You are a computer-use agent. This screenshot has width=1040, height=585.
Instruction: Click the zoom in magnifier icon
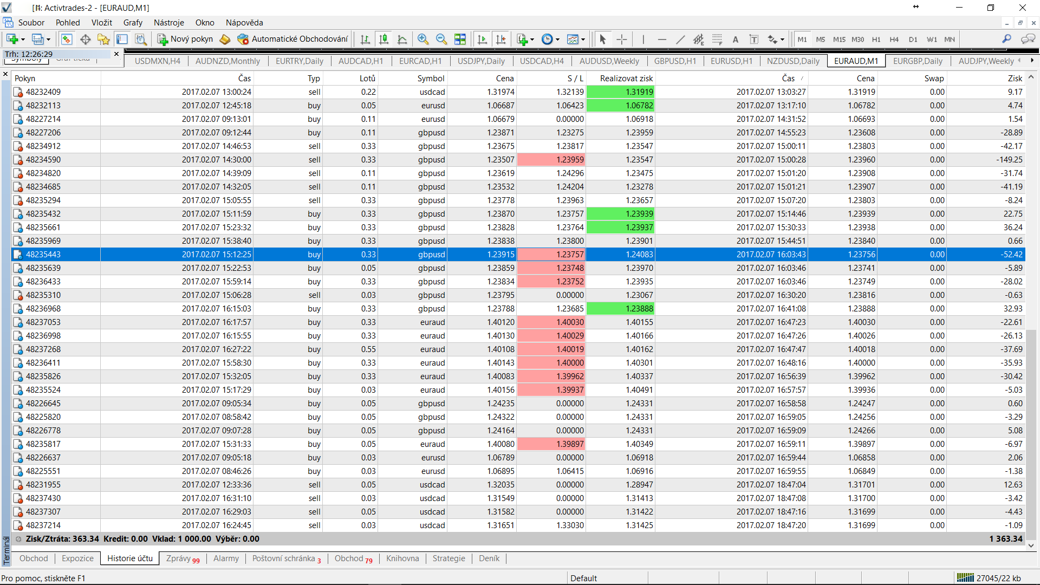coord(423,39)
